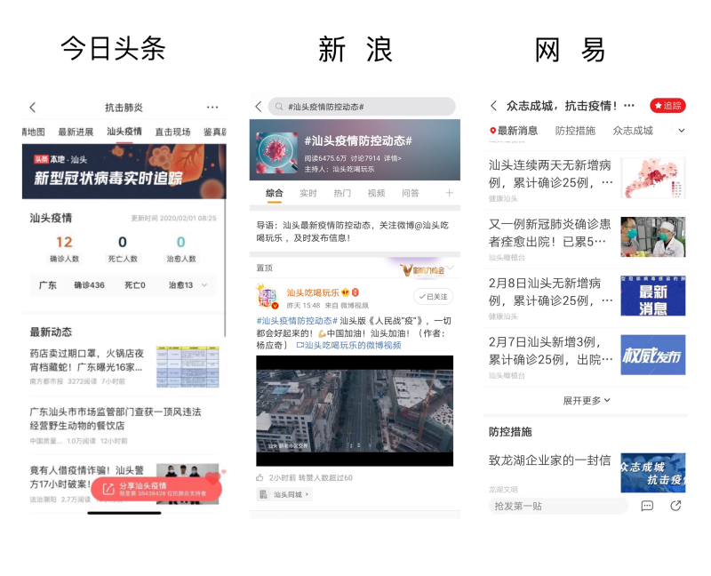711x576 pixels.
Task: Expand the 广东 statistics row chevron
Action: click(x=204, y=284)
